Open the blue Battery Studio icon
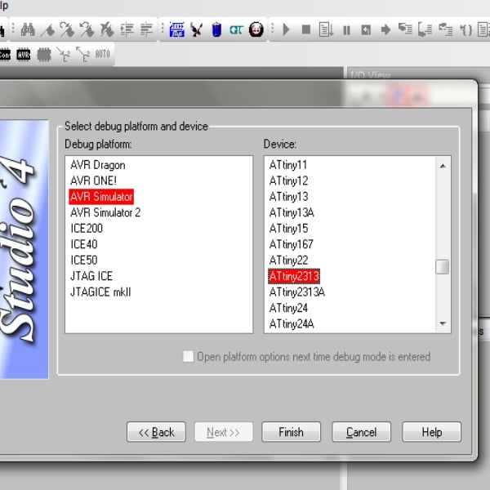This screenshot has width=490, height=490. click(216, 30)
